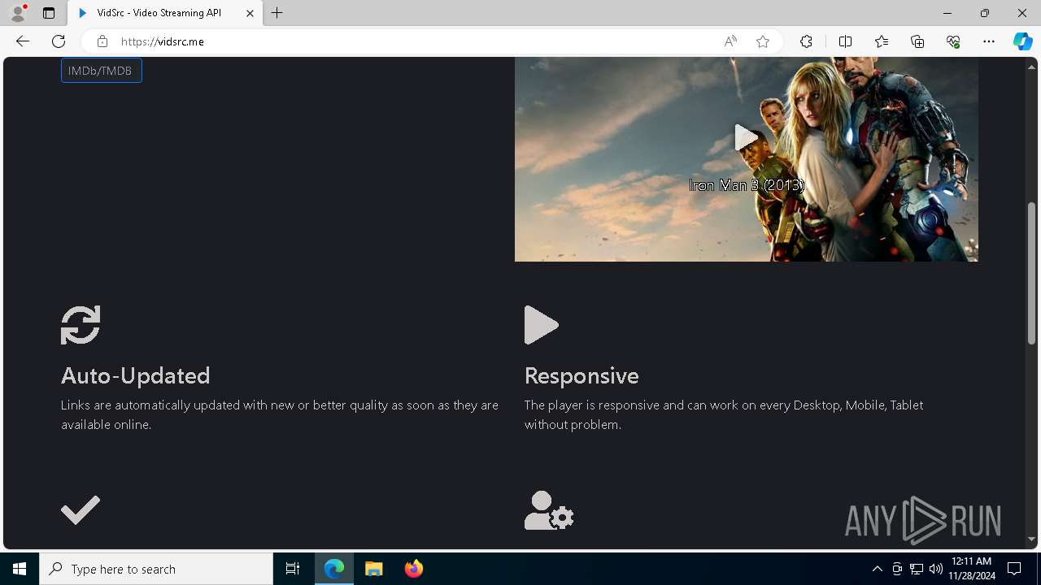Click the Auto-Updated refresh icon

tap(81, 325)
